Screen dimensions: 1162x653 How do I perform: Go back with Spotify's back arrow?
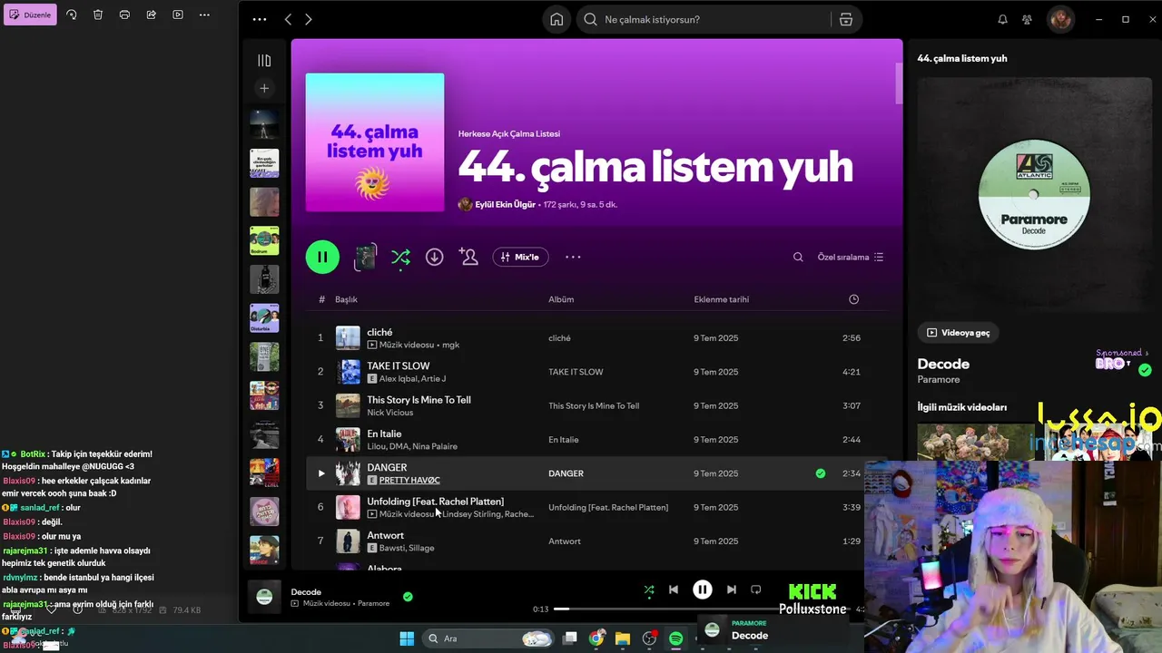(288, 19)
